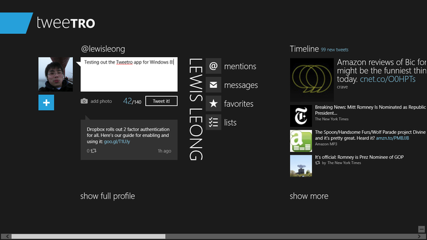This screenshot has height=240, width=427.
Task: Click the Spoon/Handsome Furs tweet text
Action: click(370, 135)
